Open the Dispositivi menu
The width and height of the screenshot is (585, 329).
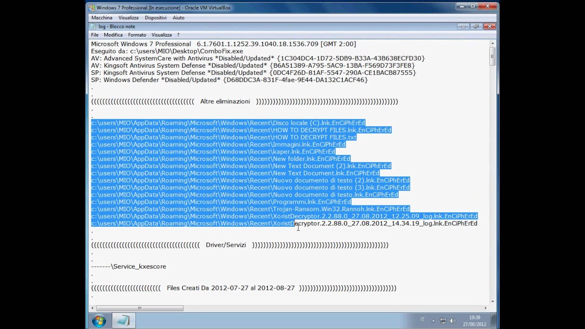click(155, 17)
